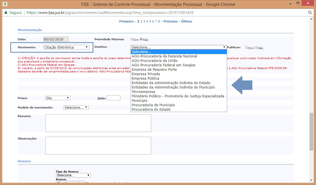Viewport: 316px width, 185px height.
Task: Click the secure lock icon in address bar
Action: 6,12
